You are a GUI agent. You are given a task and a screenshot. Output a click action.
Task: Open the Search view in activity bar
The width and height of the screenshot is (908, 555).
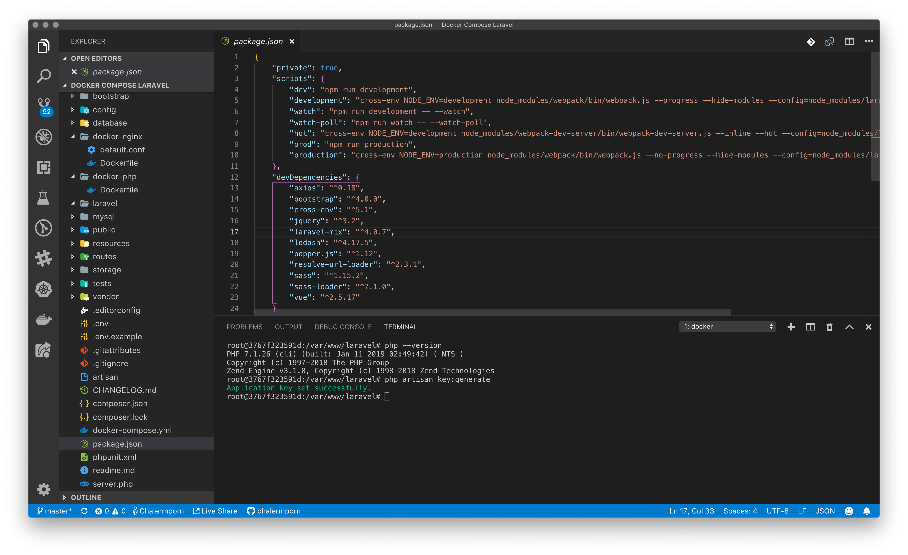[44, 76]
